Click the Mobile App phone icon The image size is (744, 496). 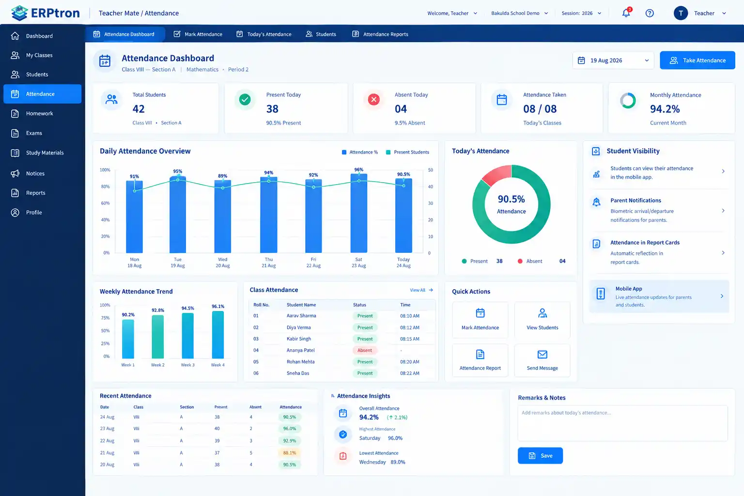[x=601, y=294]
